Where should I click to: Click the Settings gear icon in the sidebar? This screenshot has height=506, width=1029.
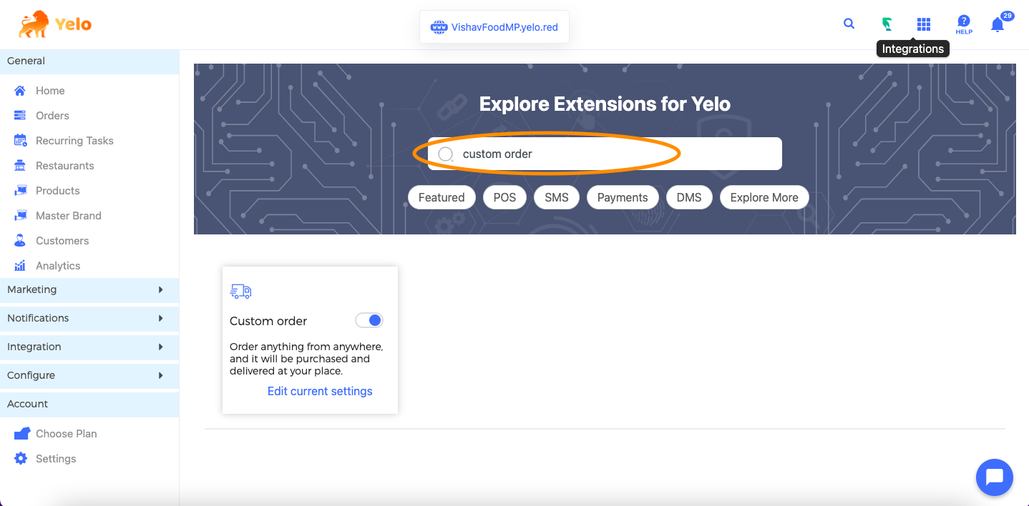[x=21, y=459]
